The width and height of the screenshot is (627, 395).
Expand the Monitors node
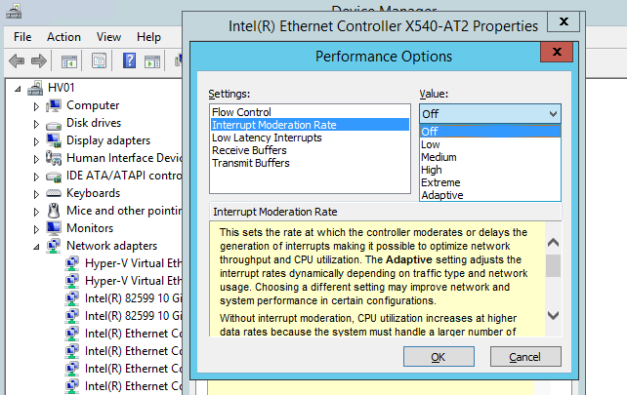36,229
